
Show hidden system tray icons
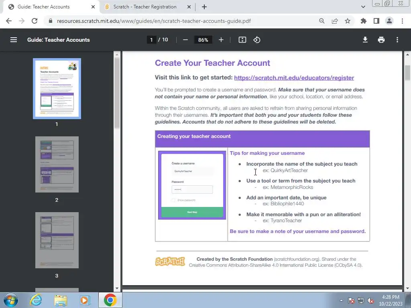coord(341,300)
